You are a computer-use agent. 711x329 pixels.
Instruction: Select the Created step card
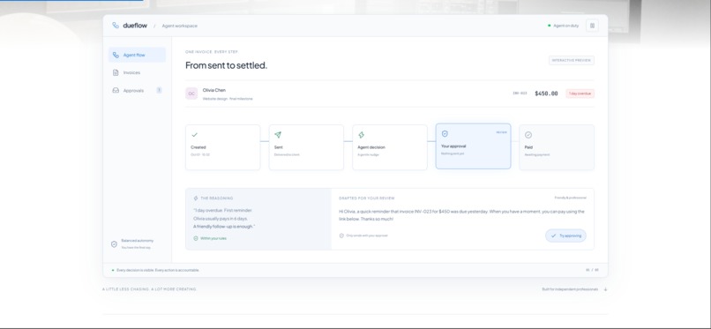pos(222,147)
